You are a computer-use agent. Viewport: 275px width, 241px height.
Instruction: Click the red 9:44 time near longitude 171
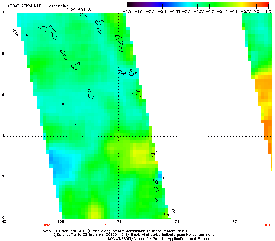[103, 225]
